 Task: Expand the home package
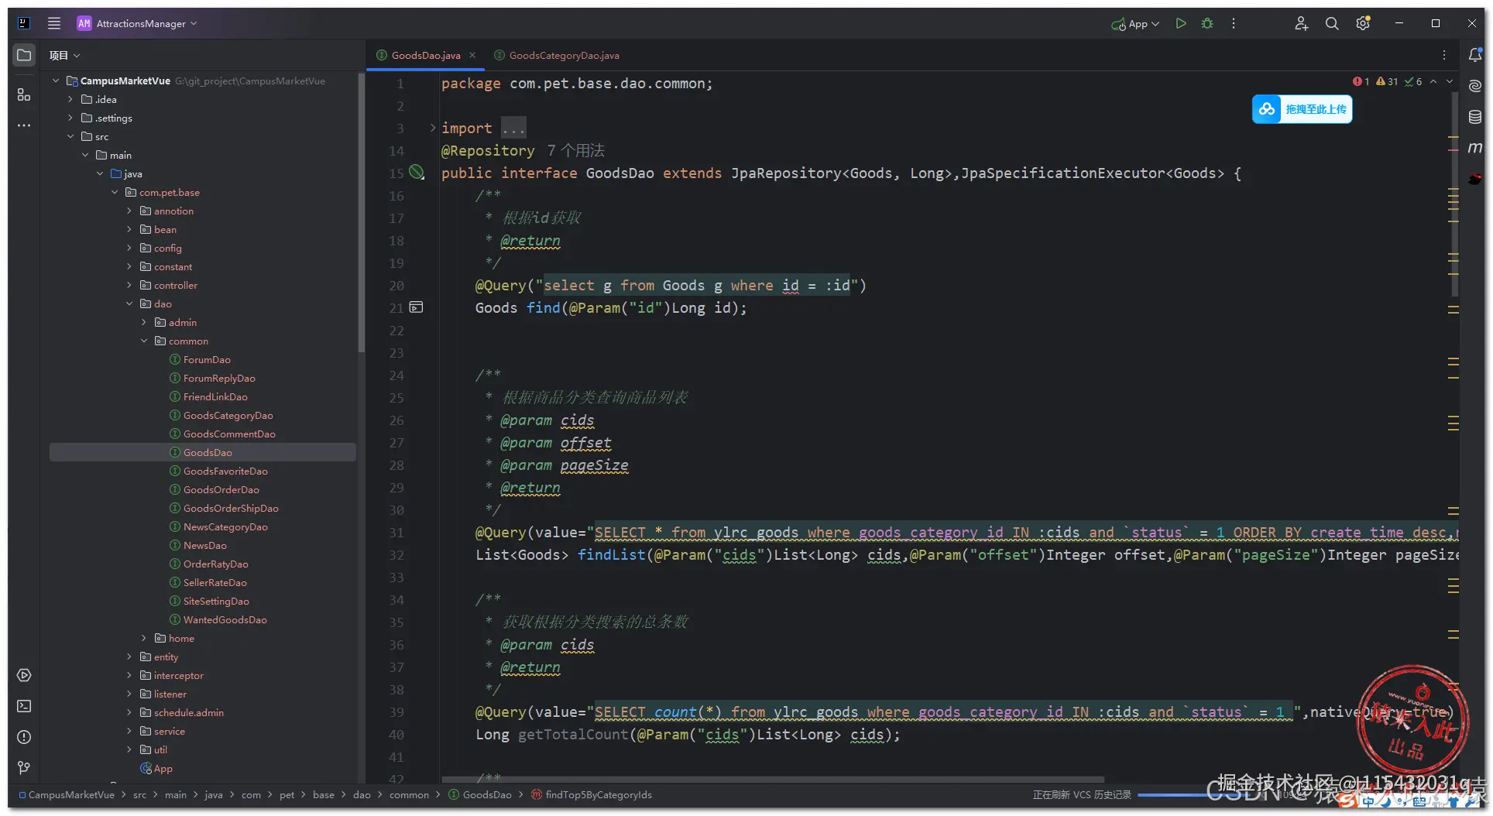[x=144, y=638]
